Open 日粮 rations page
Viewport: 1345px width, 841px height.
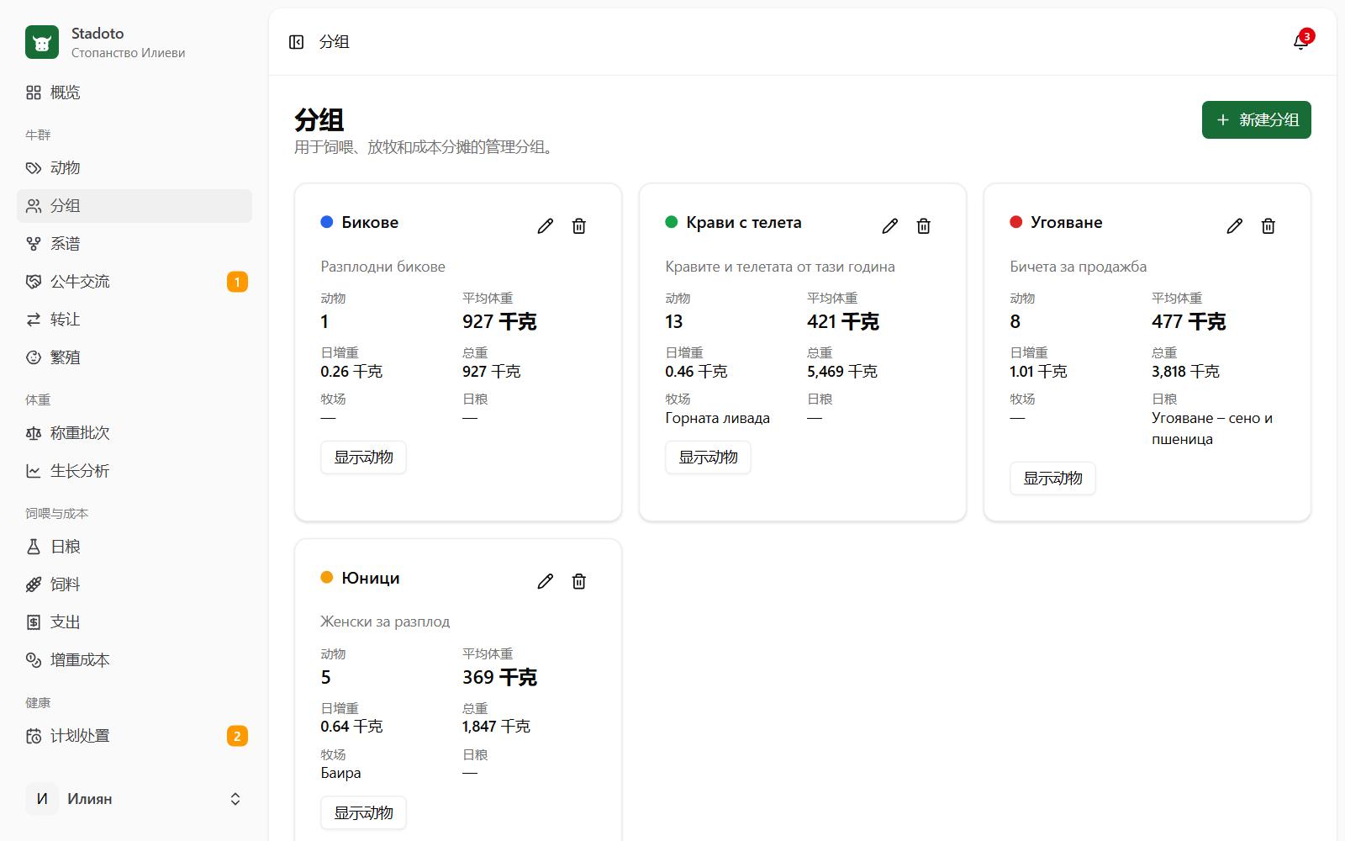click(134, 547)
